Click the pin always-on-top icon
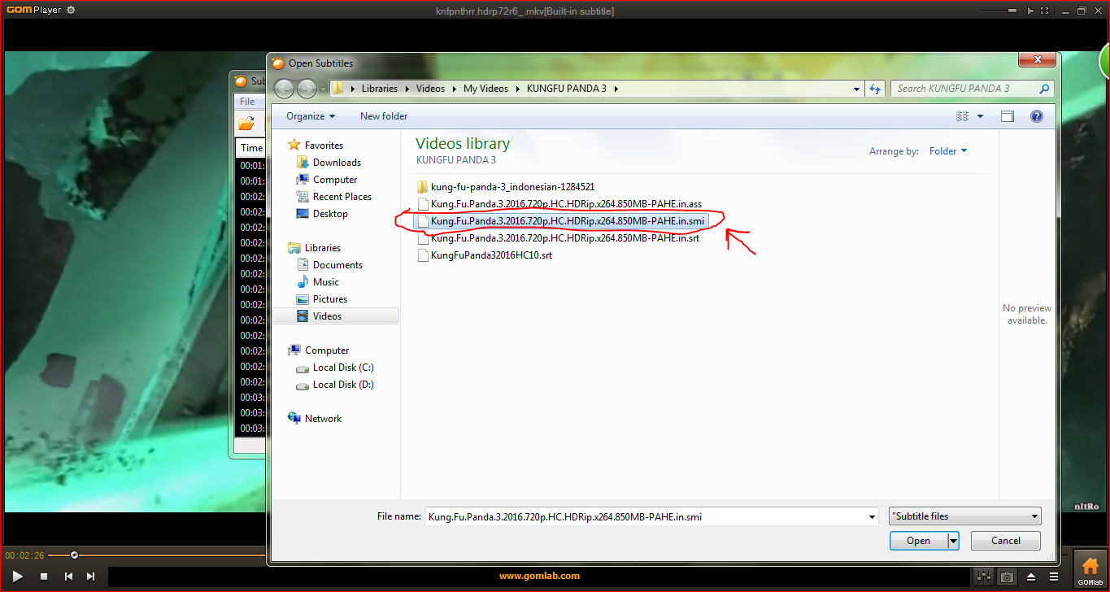 [x=1029, y=11]
